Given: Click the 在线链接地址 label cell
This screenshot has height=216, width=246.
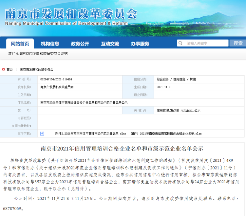Looking at the screenshot, I should tap(19, 126).
